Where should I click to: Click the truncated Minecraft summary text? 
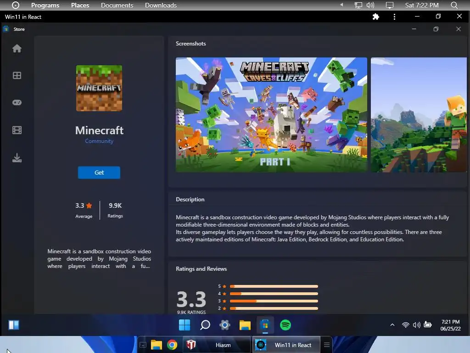click(x=99, y=259)
